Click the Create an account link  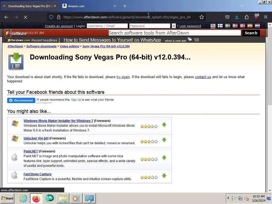pos(59,26)
